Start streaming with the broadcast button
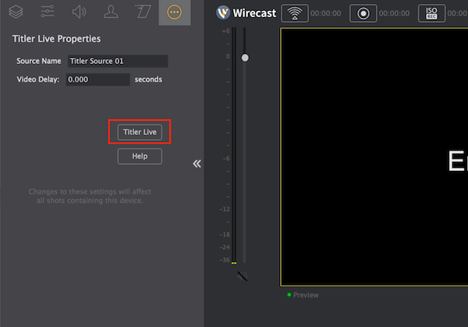 (294, 13)
